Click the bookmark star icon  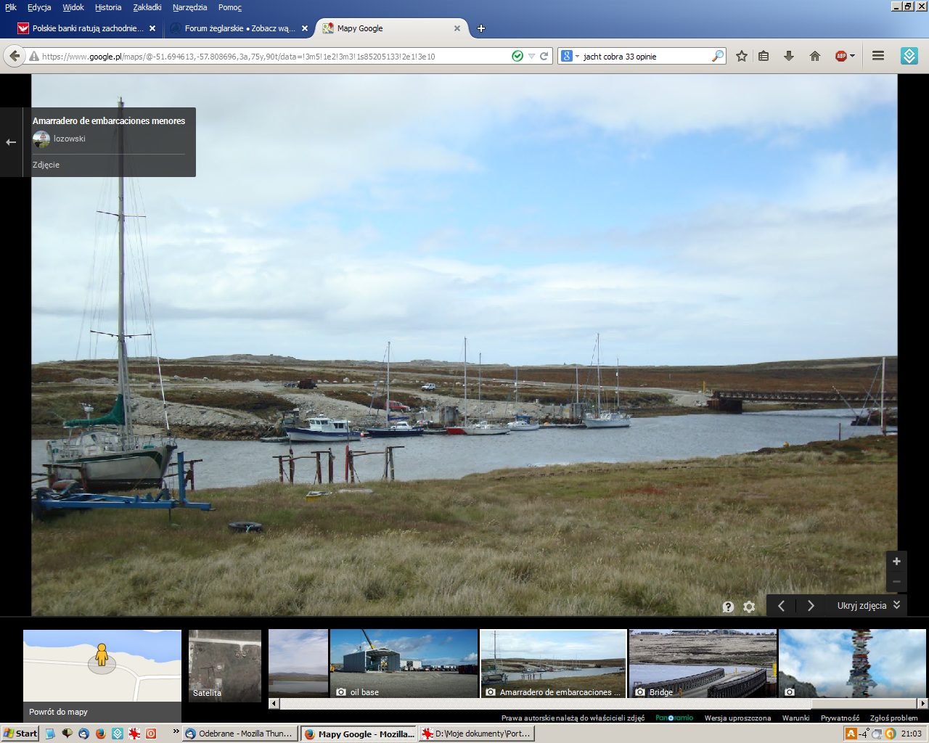click(741, 56)
